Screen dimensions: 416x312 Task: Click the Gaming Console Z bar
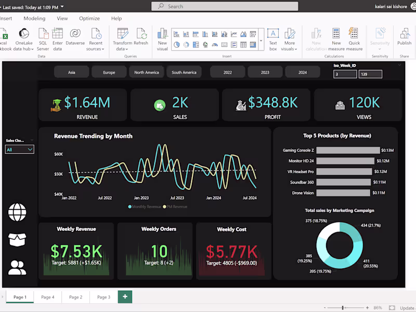[x=348, y=150]
